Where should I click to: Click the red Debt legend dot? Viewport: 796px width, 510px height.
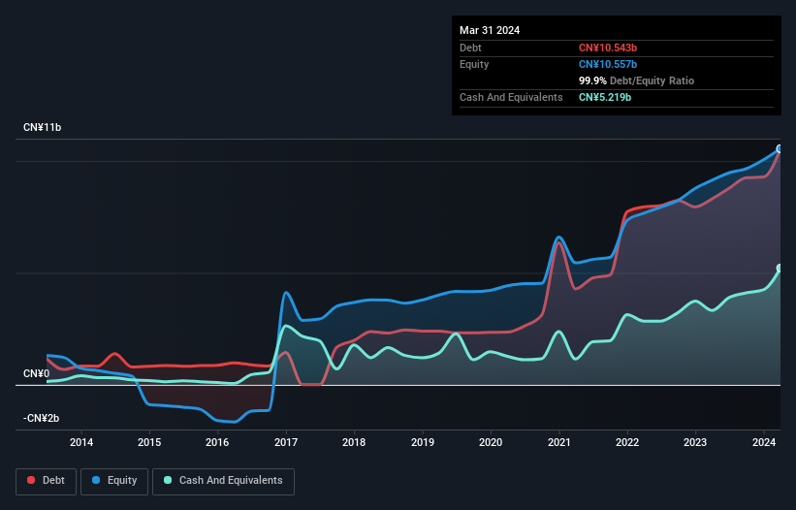point(31,480)
